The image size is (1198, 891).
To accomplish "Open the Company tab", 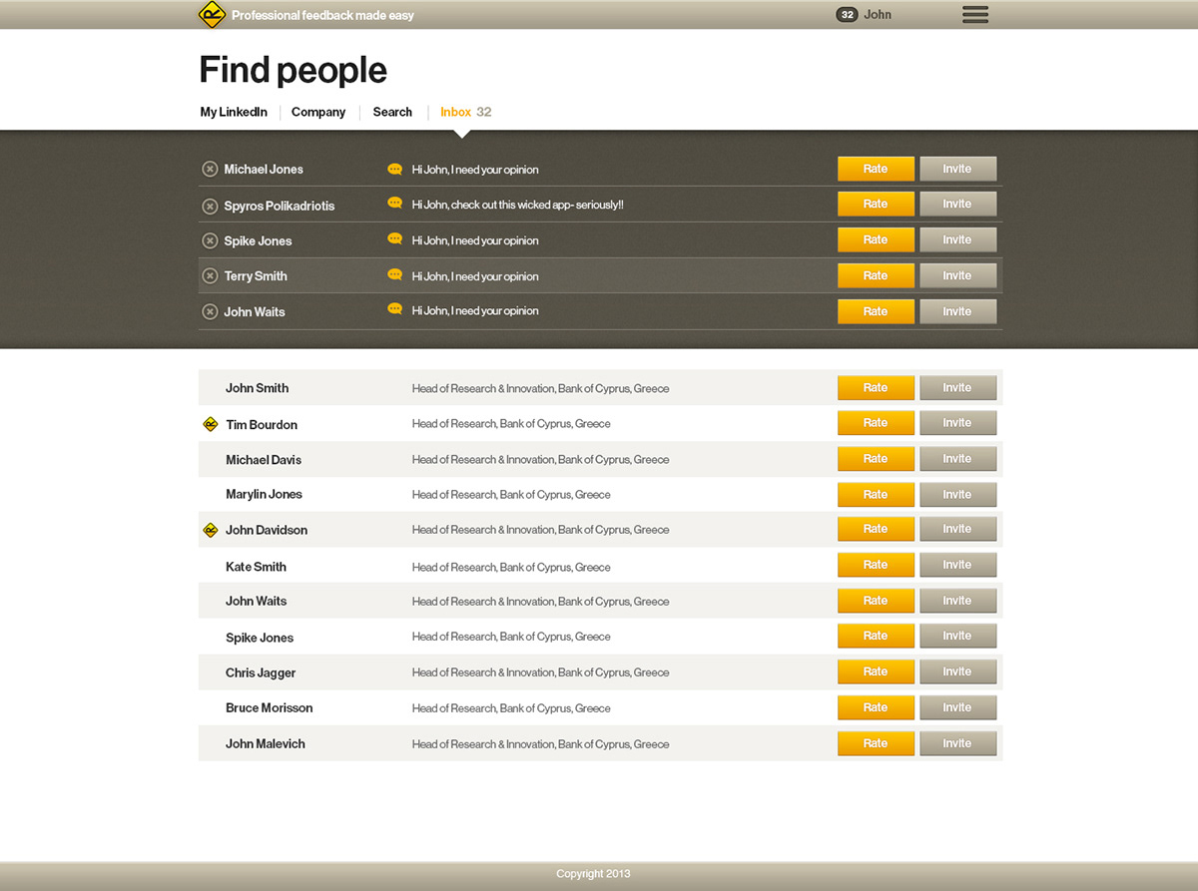I will [318, 112].
